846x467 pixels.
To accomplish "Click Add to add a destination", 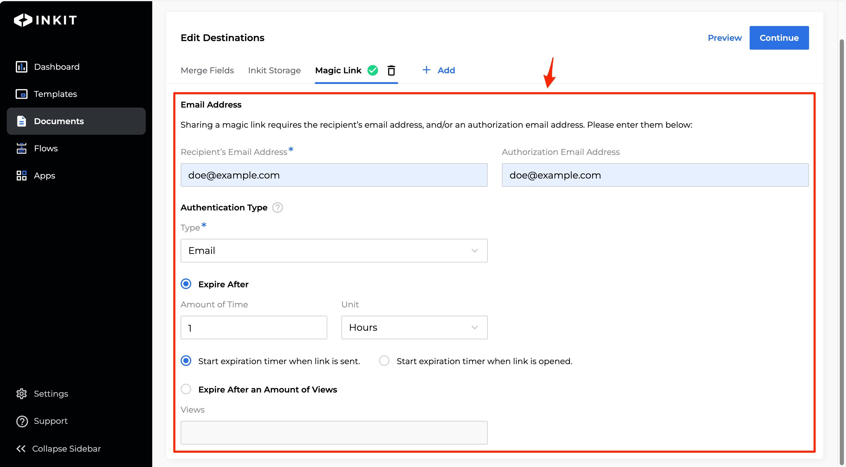I will [446, 70].
